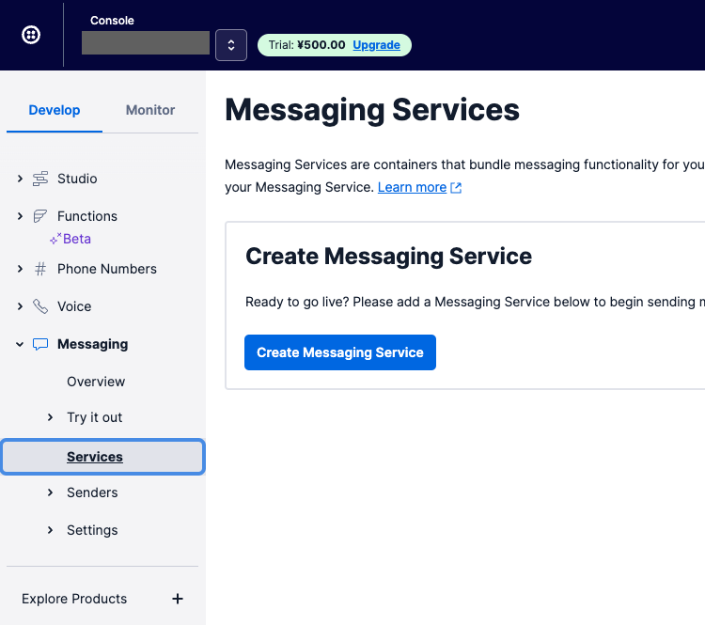This screenshot has width=705, height=625.
Task: Expand the Settings chevron
Action: pos(51,530)
